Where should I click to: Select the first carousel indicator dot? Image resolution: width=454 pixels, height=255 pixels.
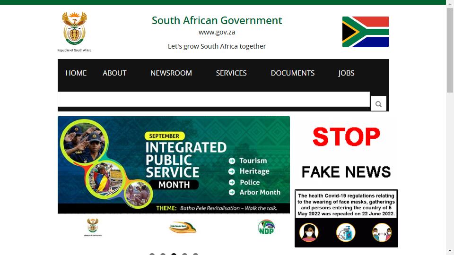tap(152, 254)
